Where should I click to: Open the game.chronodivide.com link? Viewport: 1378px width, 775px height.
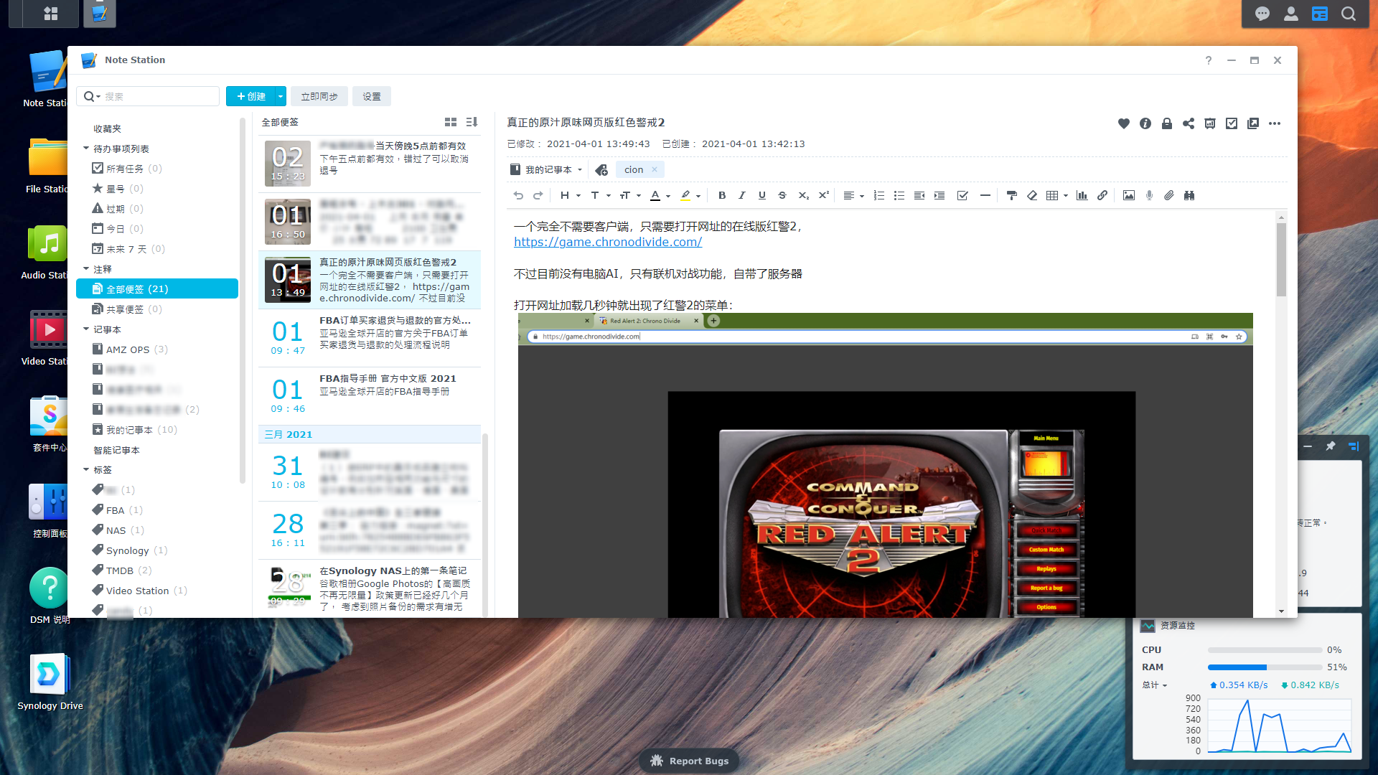[x=607, y=243]
